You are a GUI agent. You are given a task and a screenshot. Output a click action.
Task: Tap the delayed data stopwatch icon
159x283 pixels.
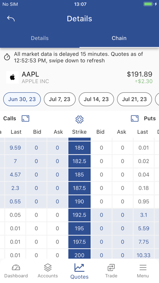pyautogui.click(x=7, y=57)
